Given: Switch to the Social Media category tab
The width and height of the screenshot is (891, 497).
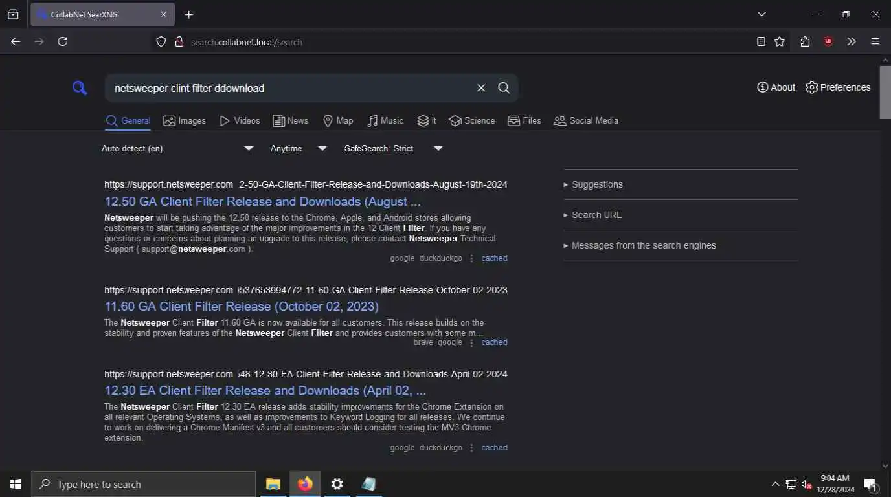Looking at the screenshot, I should tap(586, 121).
